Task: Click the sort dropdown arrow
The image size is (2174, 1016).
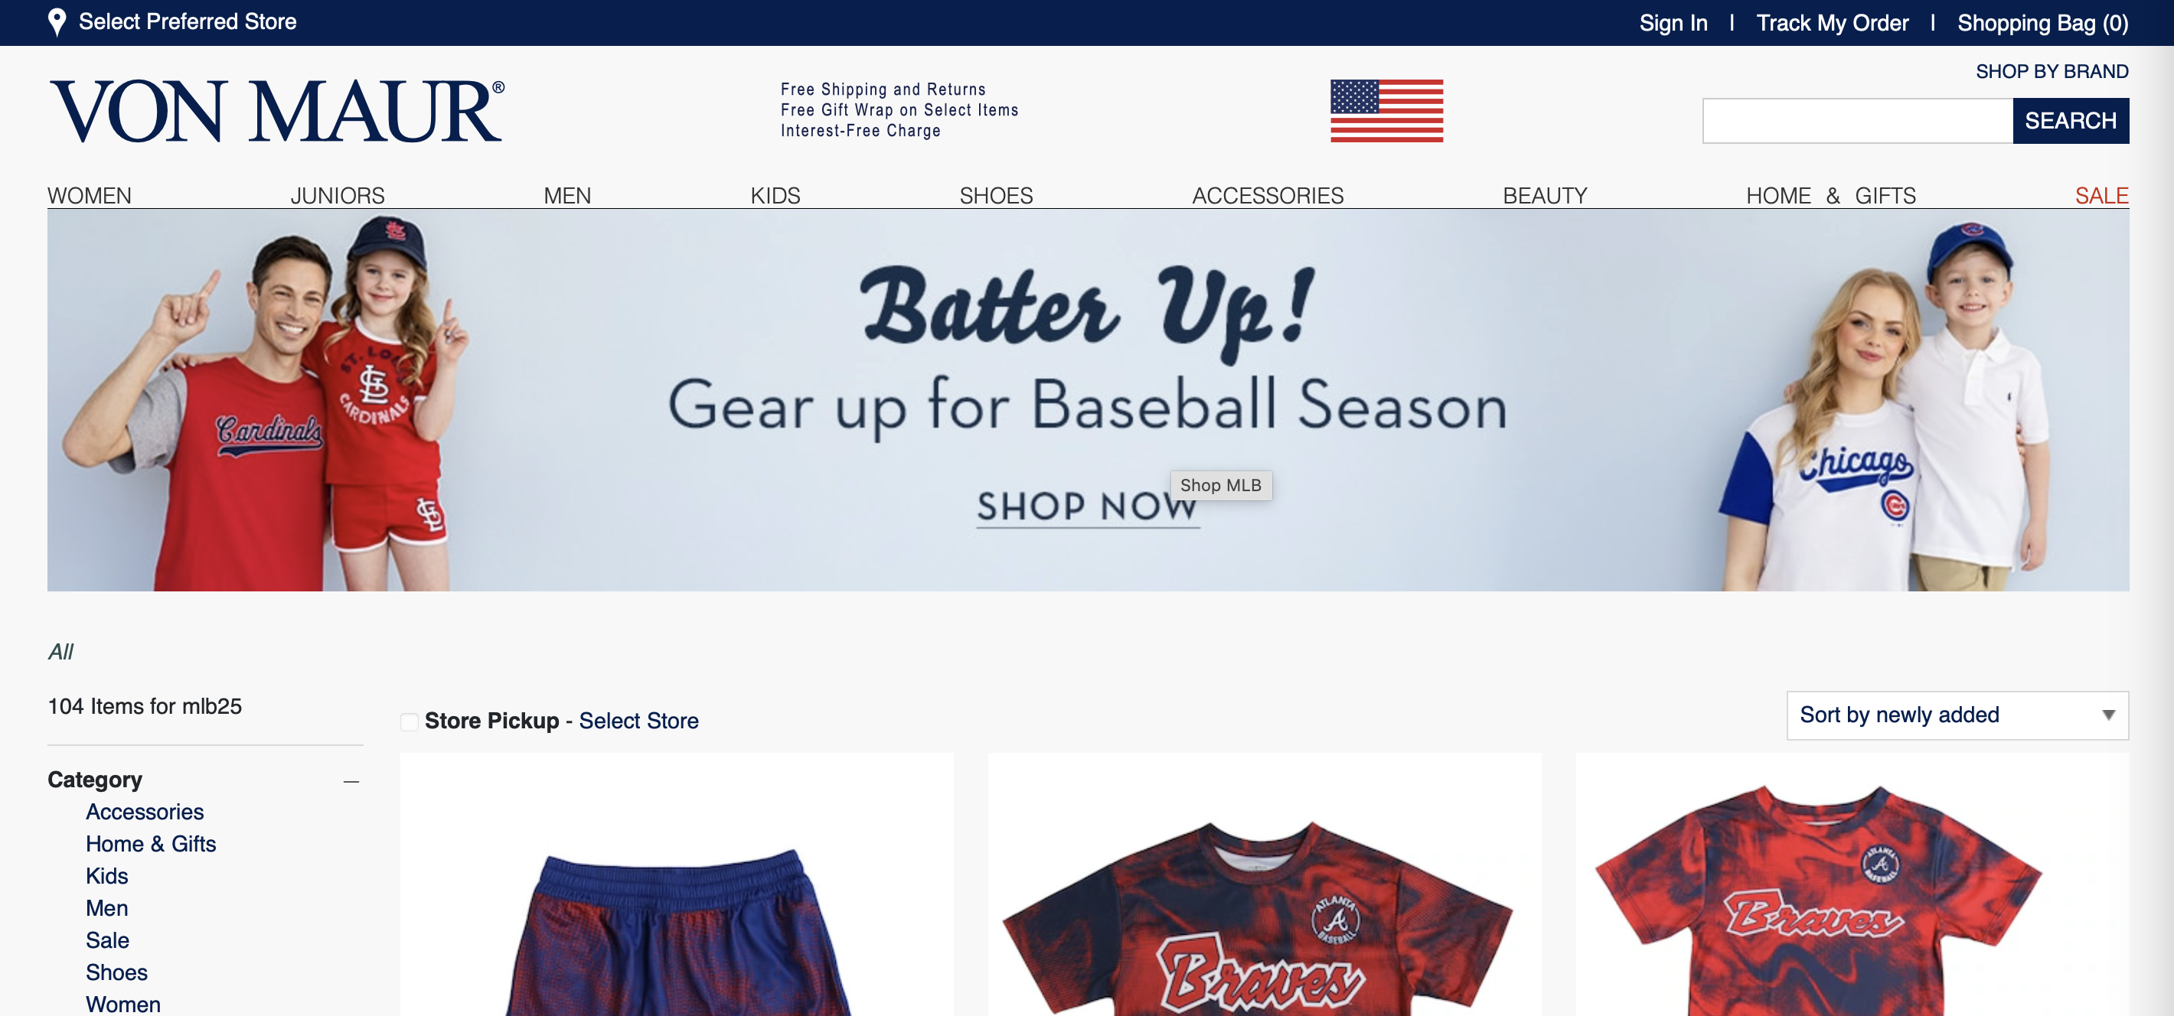Action: pyautogui.click(x=2108, y=714)
